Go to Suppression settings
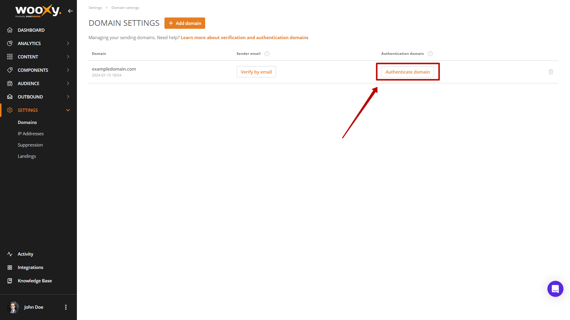Image resolution: width=570 pixels, height=320 pixels. pyautogui.click(x=30, y=145)
